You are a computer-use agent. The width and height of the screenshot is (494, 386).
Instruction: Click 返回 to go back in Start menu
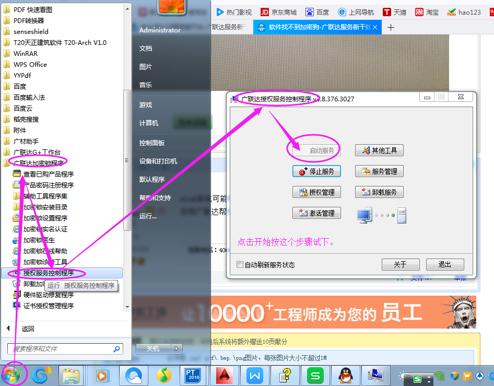[28, 329]
